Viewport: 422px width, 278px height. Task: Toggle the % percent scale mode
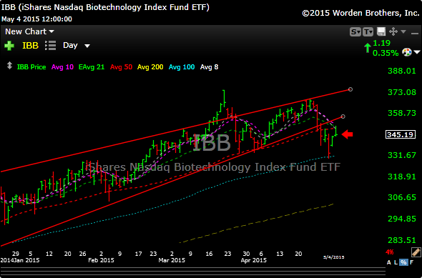(x=403, y=262)
